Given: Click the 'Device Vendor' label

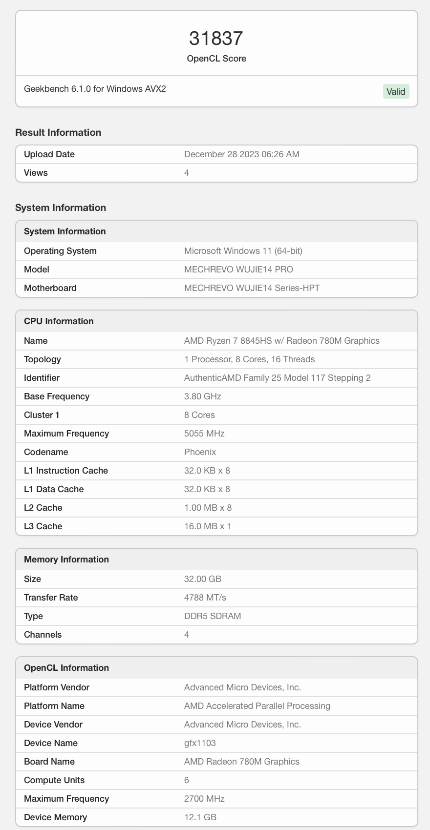Looking at the screenshot, I should click(53, 725).
